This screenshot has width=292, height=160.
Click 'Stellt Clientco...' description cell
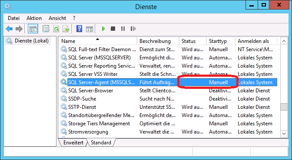(x=157, y=91)
